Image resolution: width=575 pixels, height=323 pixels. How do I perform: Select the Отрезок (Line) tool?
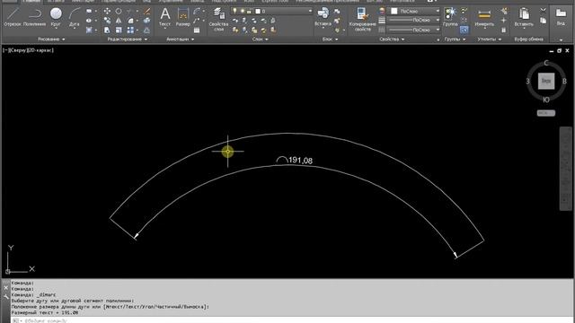[x=13, y=18]
